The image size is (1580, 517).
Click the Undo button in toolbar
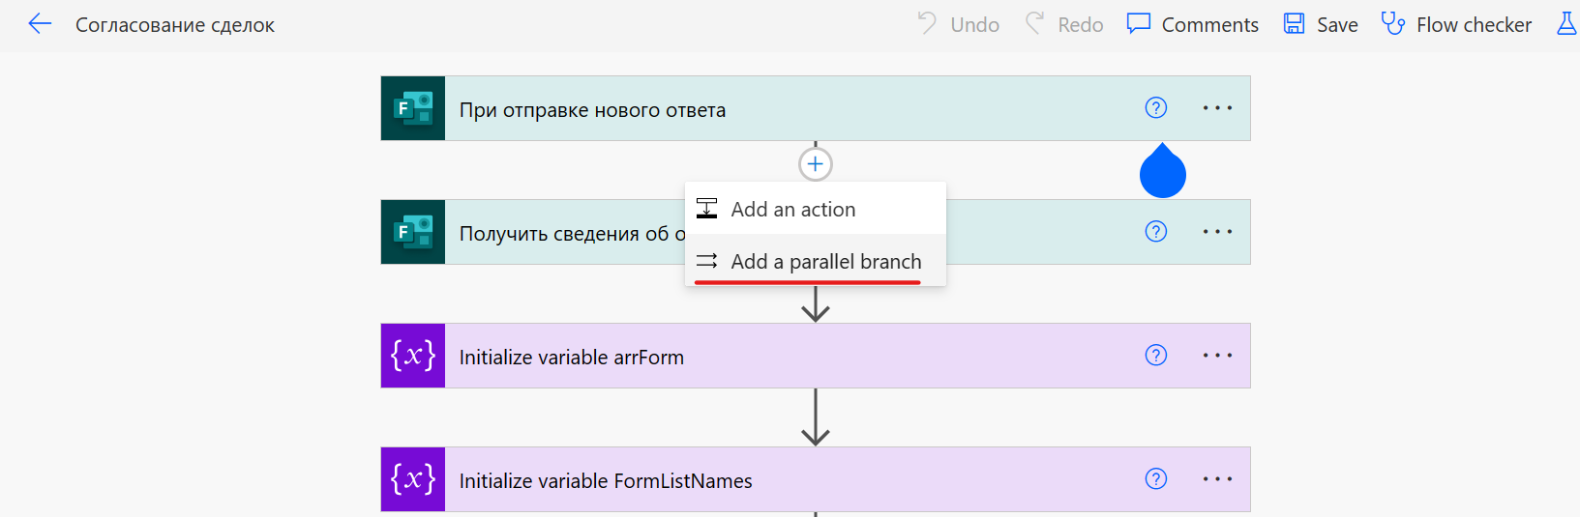[x=958, y=24]
